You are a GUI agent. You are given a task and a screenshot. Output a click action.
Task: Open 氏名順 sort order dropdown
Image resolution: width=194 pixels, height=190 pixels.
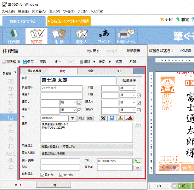(15, 72)
